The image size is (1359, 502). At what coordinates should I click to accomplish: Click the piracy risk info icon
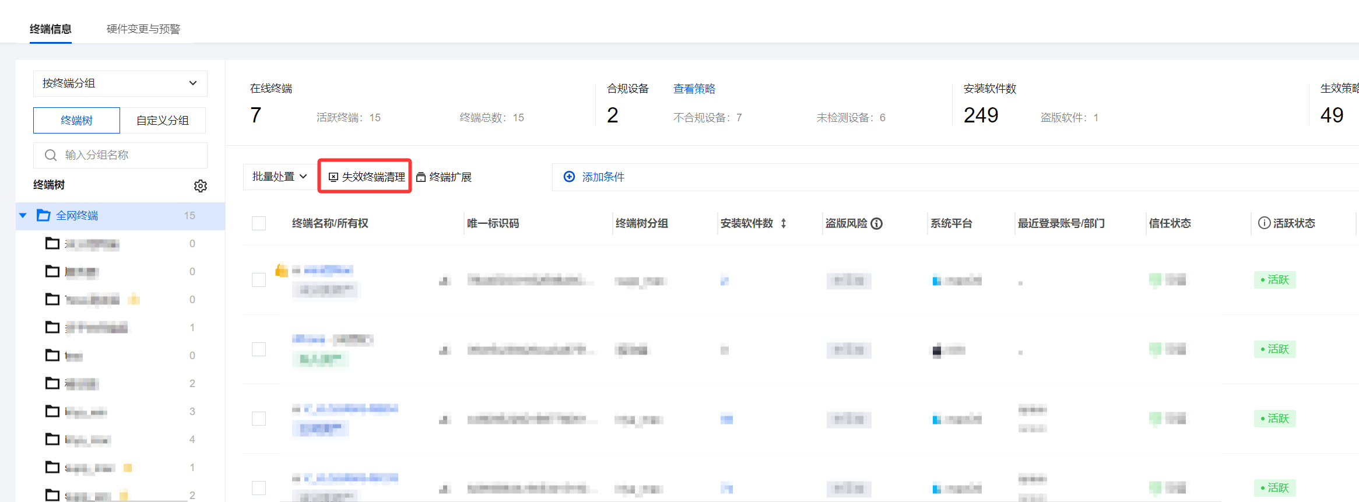(x=876, y=223)
